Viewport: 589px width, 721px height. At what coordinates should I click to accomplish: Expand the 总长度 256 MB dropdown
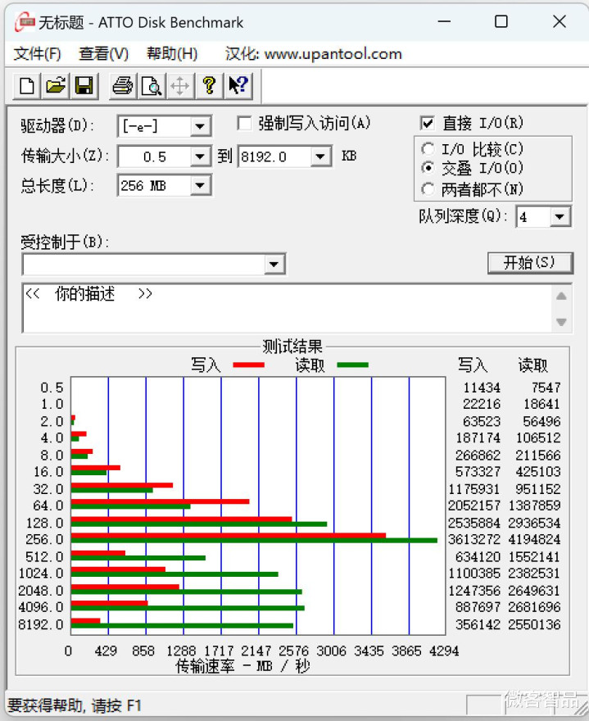click(200, 186)
